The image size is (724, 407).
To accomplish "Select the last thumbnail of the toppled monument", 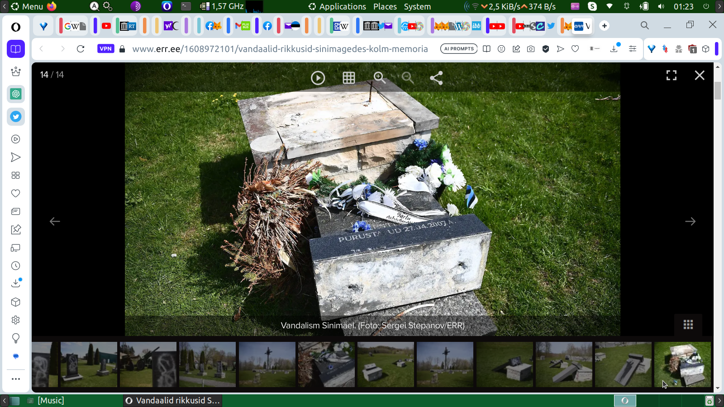I will (x=682, y=364).
